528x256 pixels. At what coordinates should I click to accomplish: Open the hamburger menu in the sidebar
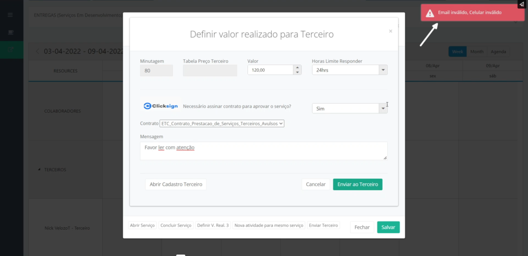pos(10,15)
